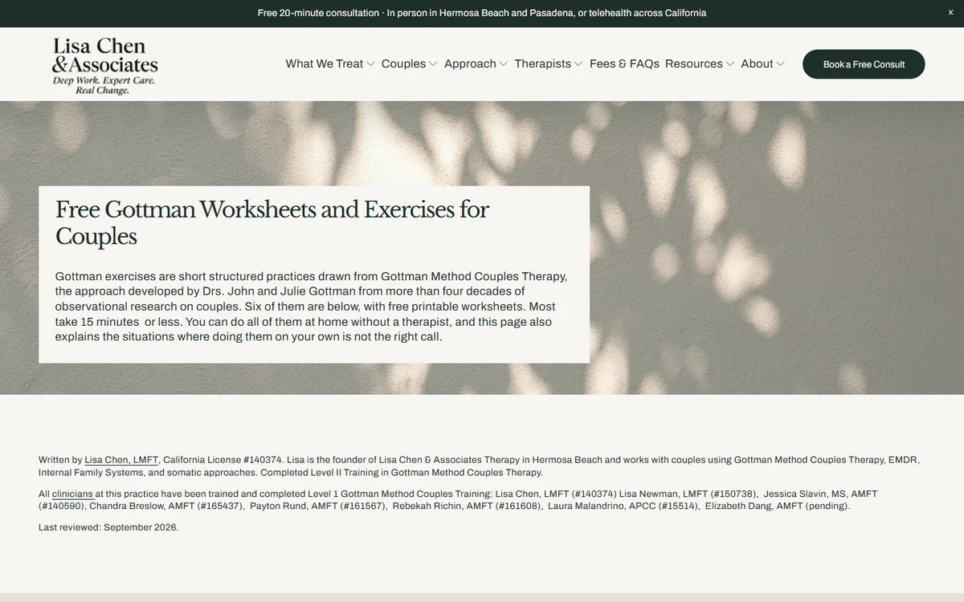Click 'Elizabeth Dang, AMFT (pending)' text
The height and width of the screenshot is (602, 964).
coord(777,506)
